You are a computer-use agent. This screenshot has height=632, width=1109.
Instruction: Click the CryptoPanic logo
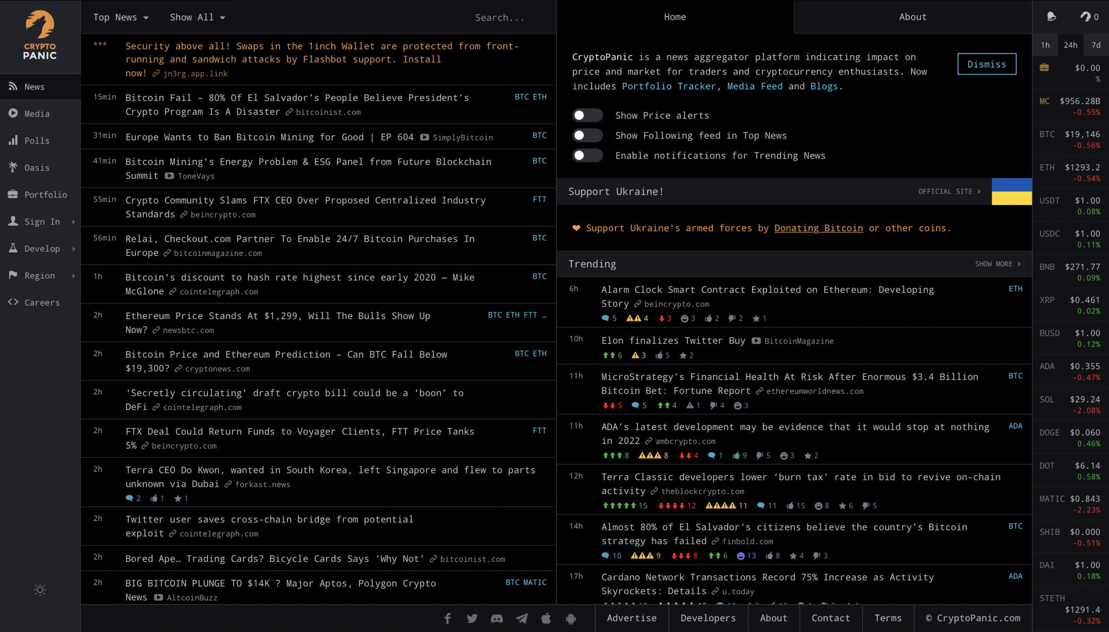40,35
